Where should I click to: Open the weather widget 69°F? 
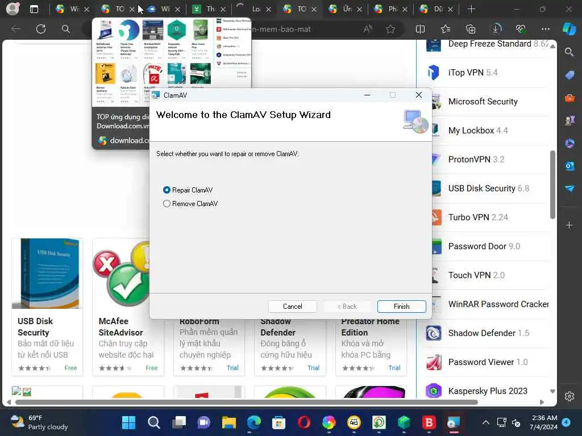39,422
